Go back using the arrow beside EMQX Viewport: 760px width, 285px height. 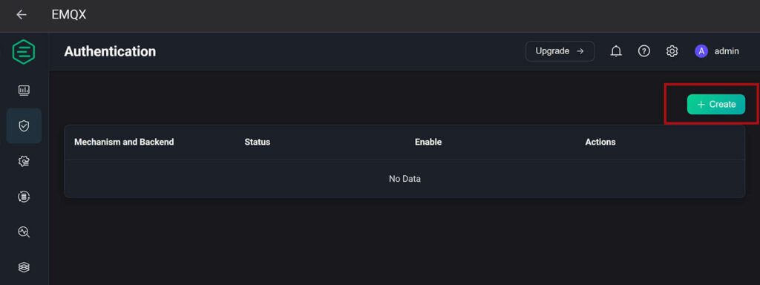tap(21, 15)
